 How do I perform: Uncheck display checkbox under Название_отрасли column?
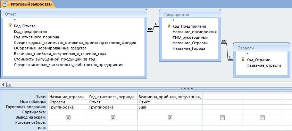[68, 118]
